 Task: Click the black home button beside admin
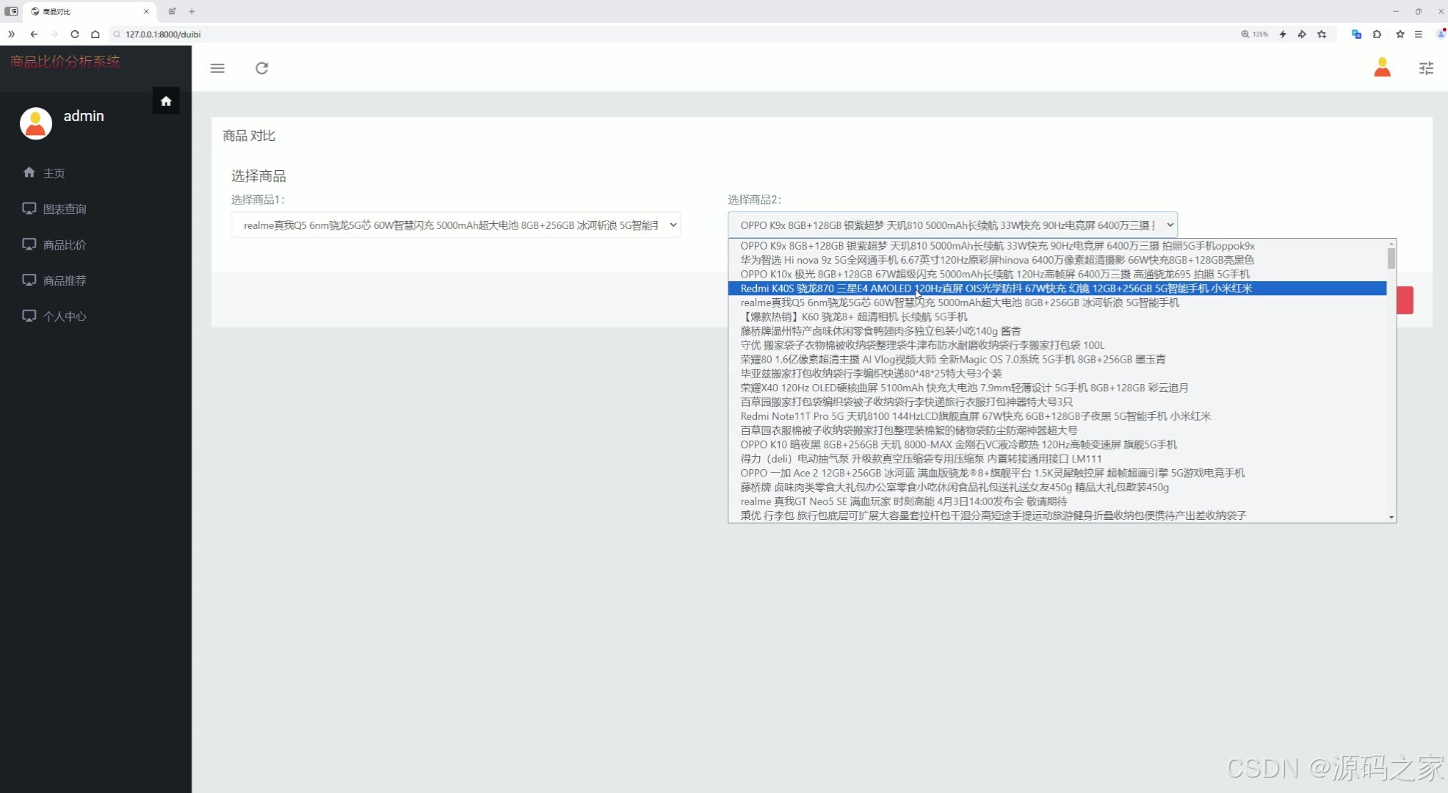166,101
